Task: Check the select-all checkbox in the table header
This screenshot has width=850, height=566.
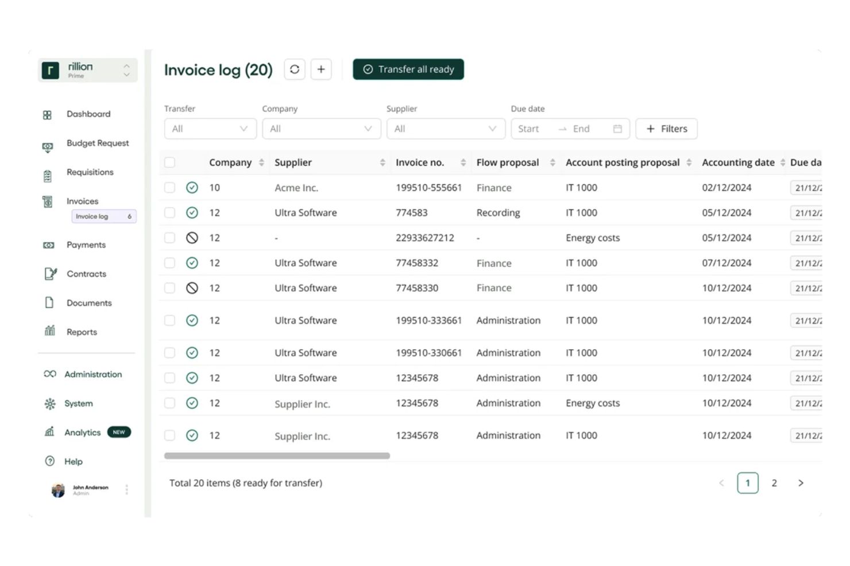Action: coord(169,162)
